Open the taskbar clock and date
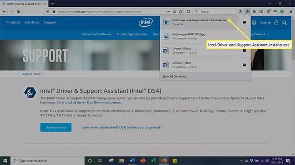This screenshot has height=165, width=295. 277,160
